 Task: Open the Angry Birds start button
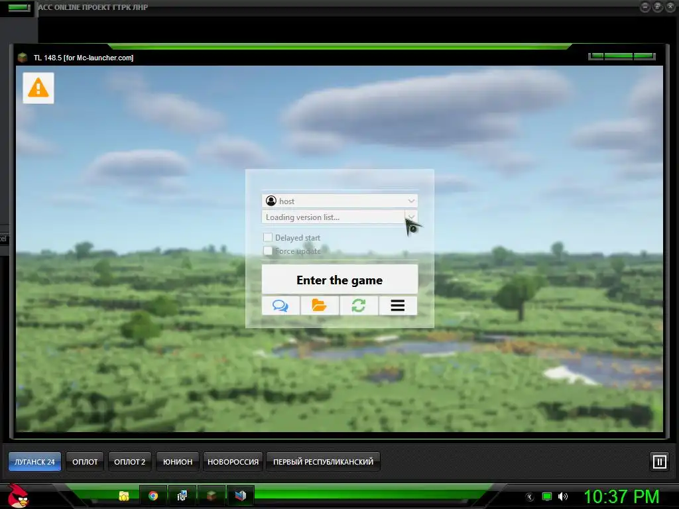point(18,496)
